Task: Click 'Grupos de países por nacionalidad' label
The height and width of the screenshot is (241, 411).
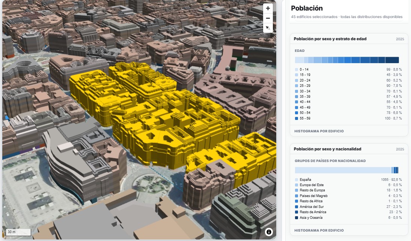Action: pos(330,161)
